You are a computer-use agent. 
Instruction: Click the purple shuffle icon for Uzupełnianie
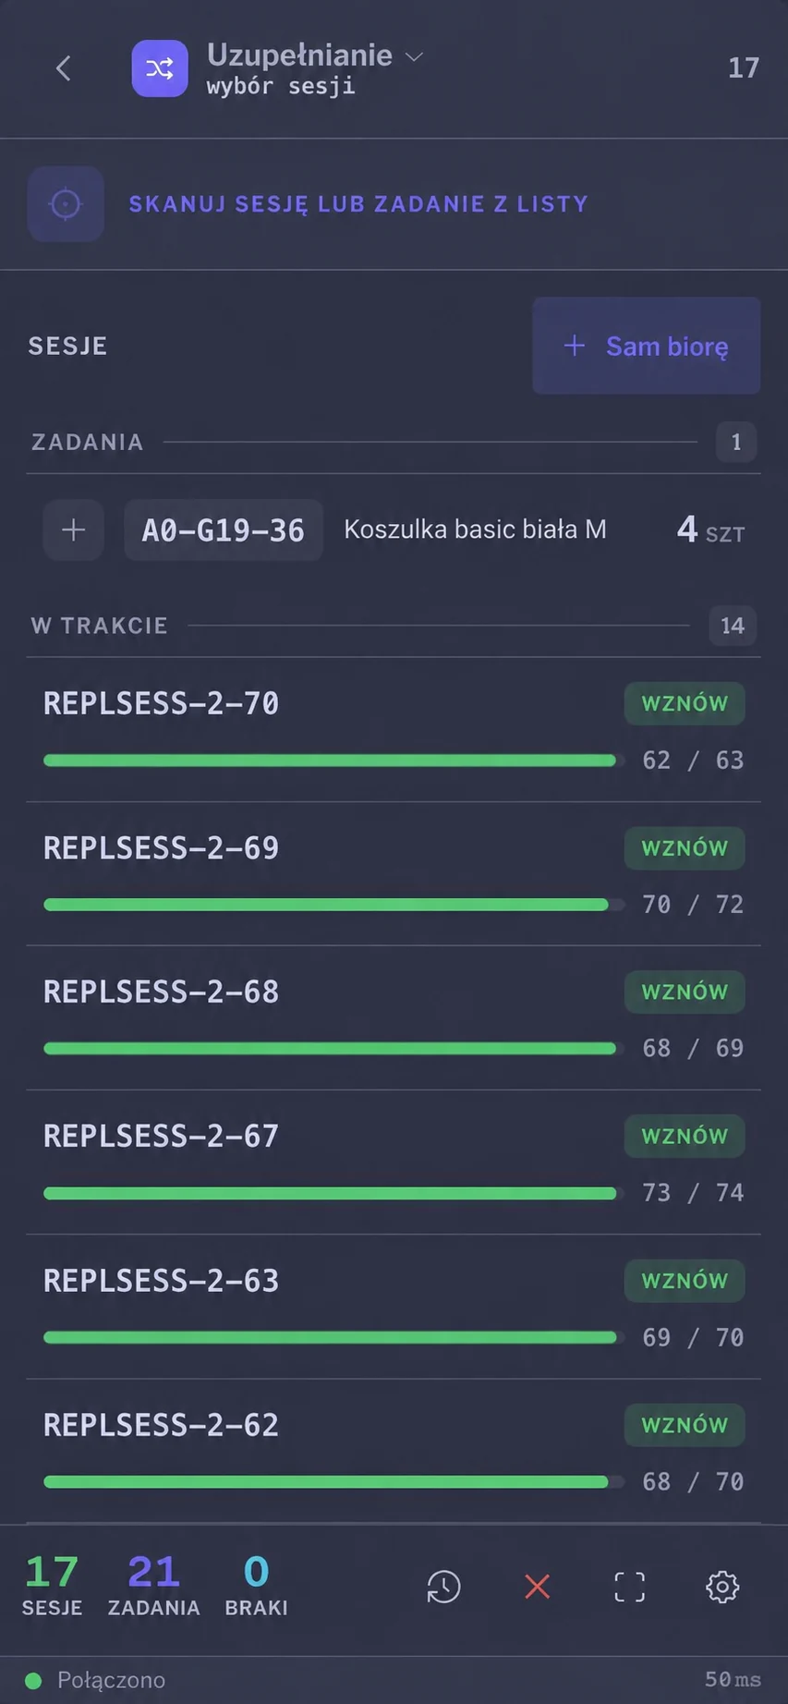pyautogui.click(x=159, y=68)
